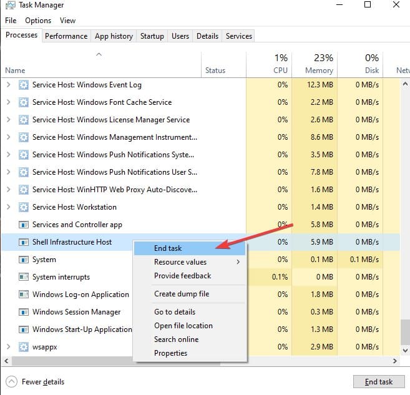Open the View menu
This screenshot has width=410, height=395.
pos(68,21)
